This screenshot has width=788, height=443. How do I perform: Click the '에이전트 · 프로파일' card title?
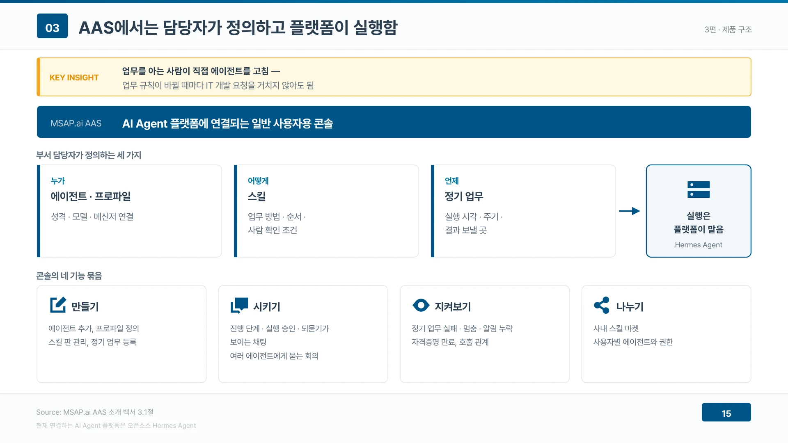(x=91, y=196)
